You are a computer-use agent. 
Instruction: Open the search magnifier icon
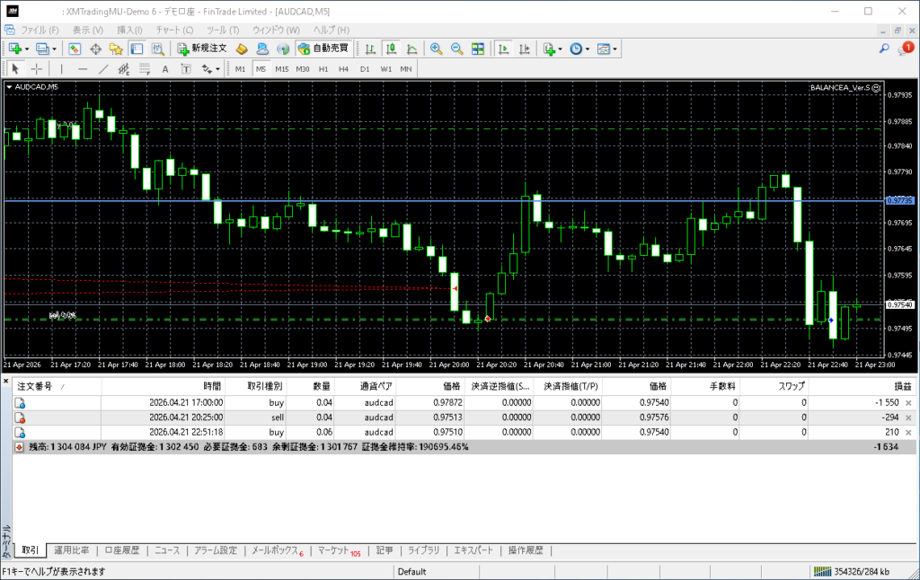884,48
